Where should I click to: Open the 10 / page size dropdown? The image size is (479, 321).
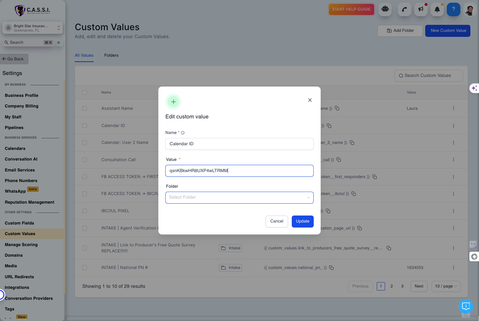click(446, 286)
